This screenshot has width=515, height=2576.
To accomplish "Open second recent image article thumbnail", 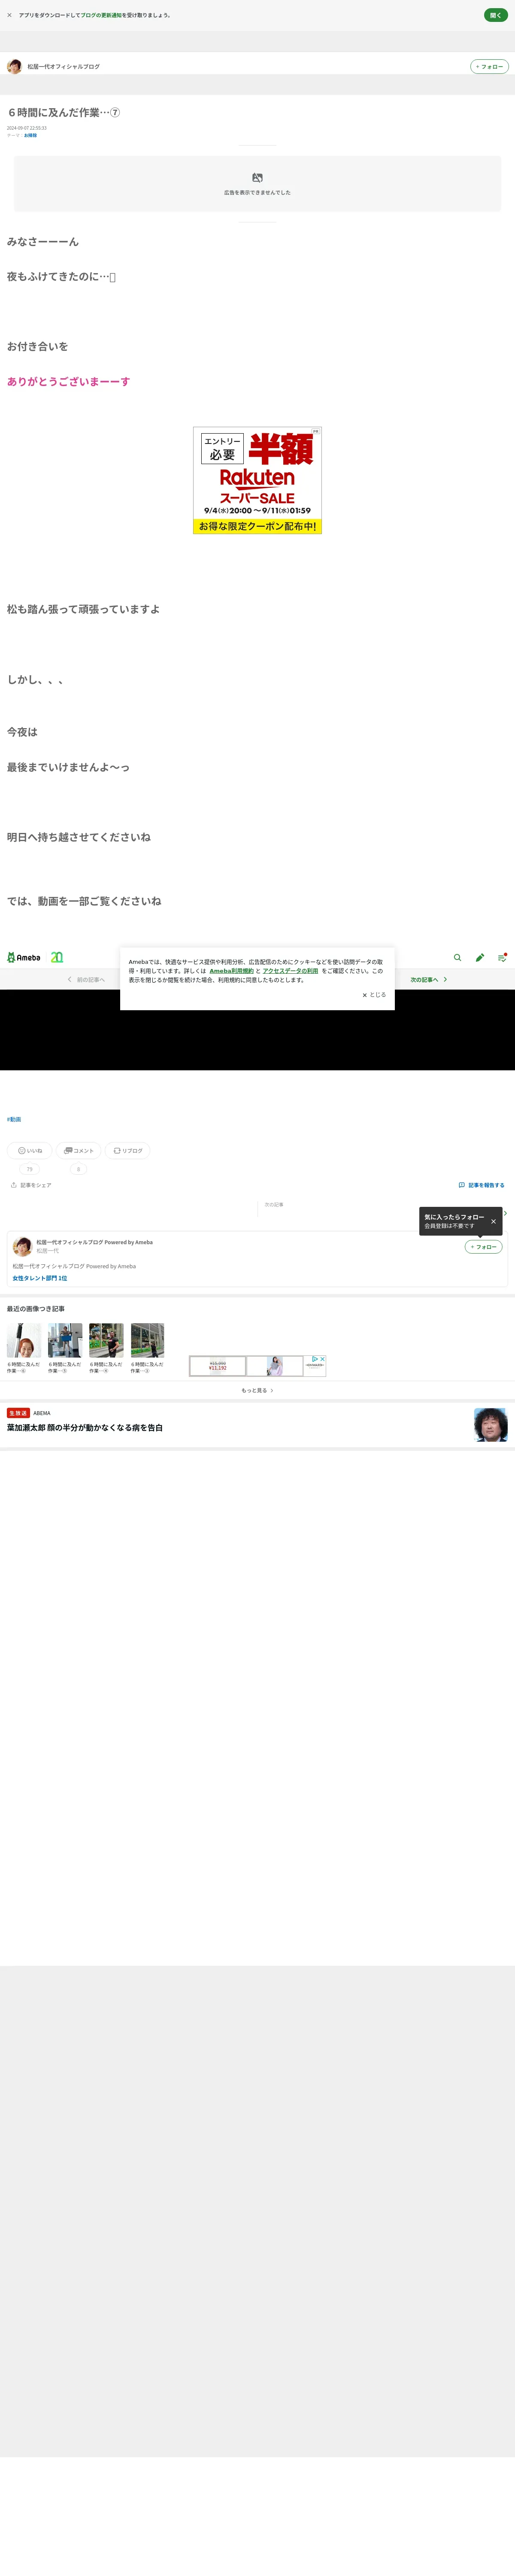I will click(65, 1340).
